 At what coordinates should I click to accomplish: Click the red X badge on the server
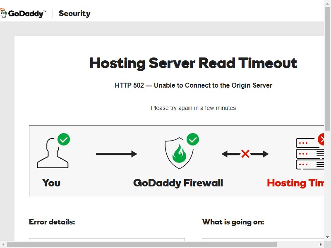(321, 139)
